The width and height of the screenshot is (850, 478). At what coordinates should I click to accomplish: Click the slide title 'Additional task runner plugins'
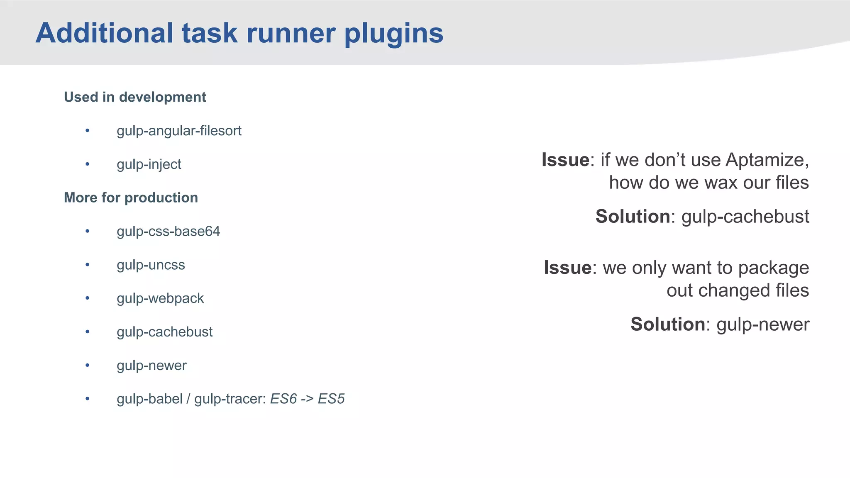[x=239, y=34]
